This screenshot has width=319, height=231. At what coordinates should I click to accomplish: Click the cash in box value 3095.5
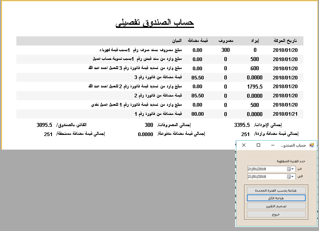[44, 125]
